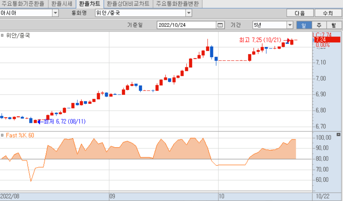Click the 통화명 label
Image resolution: width=343 pixels, height=201 pixels.
pos(79,13)
